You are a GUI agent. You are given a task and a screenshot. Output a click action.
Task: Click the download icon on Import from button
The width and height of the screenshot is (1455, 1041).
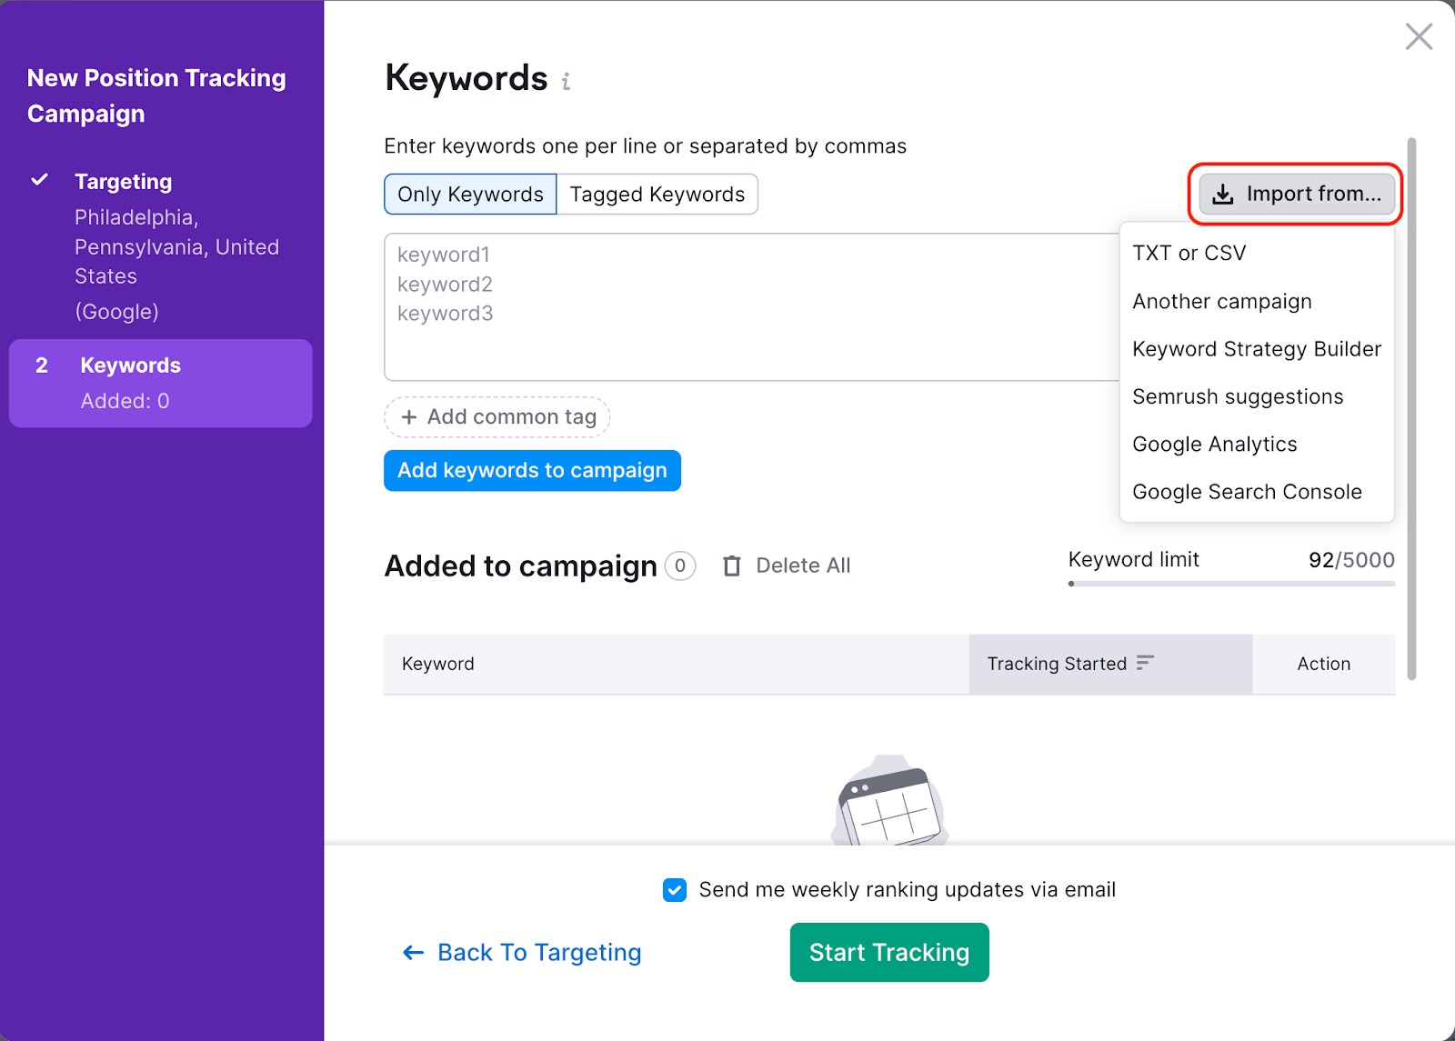(x=1220, y=194)
